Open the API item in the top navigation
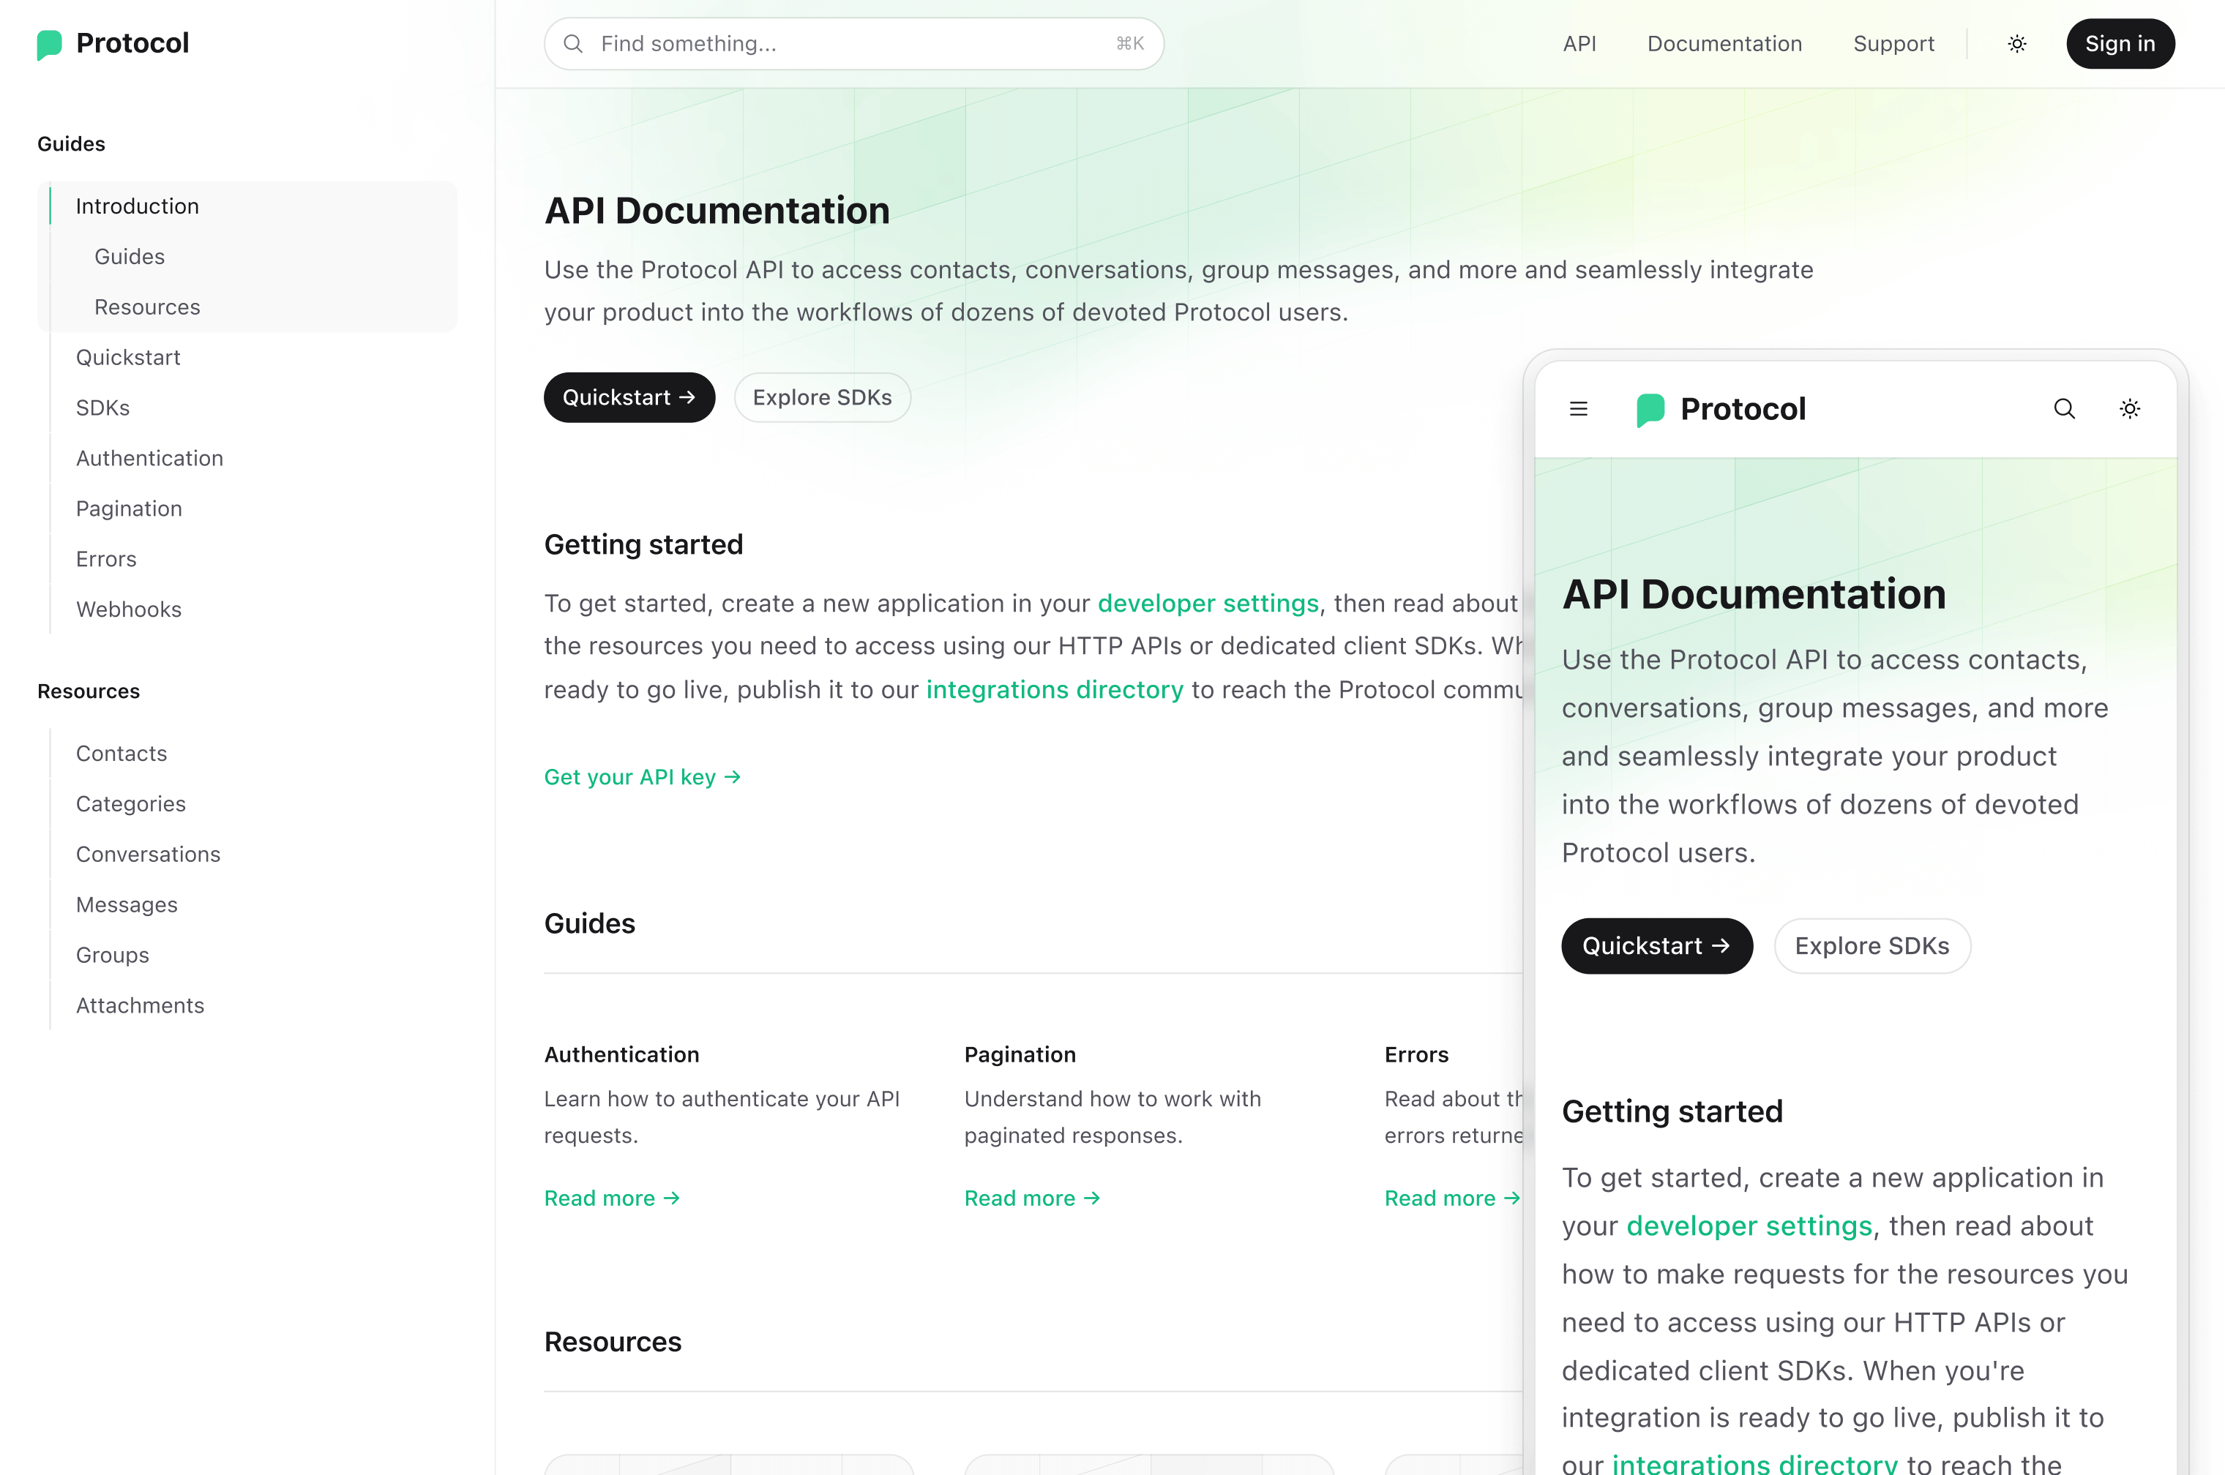 point(1579,43)
